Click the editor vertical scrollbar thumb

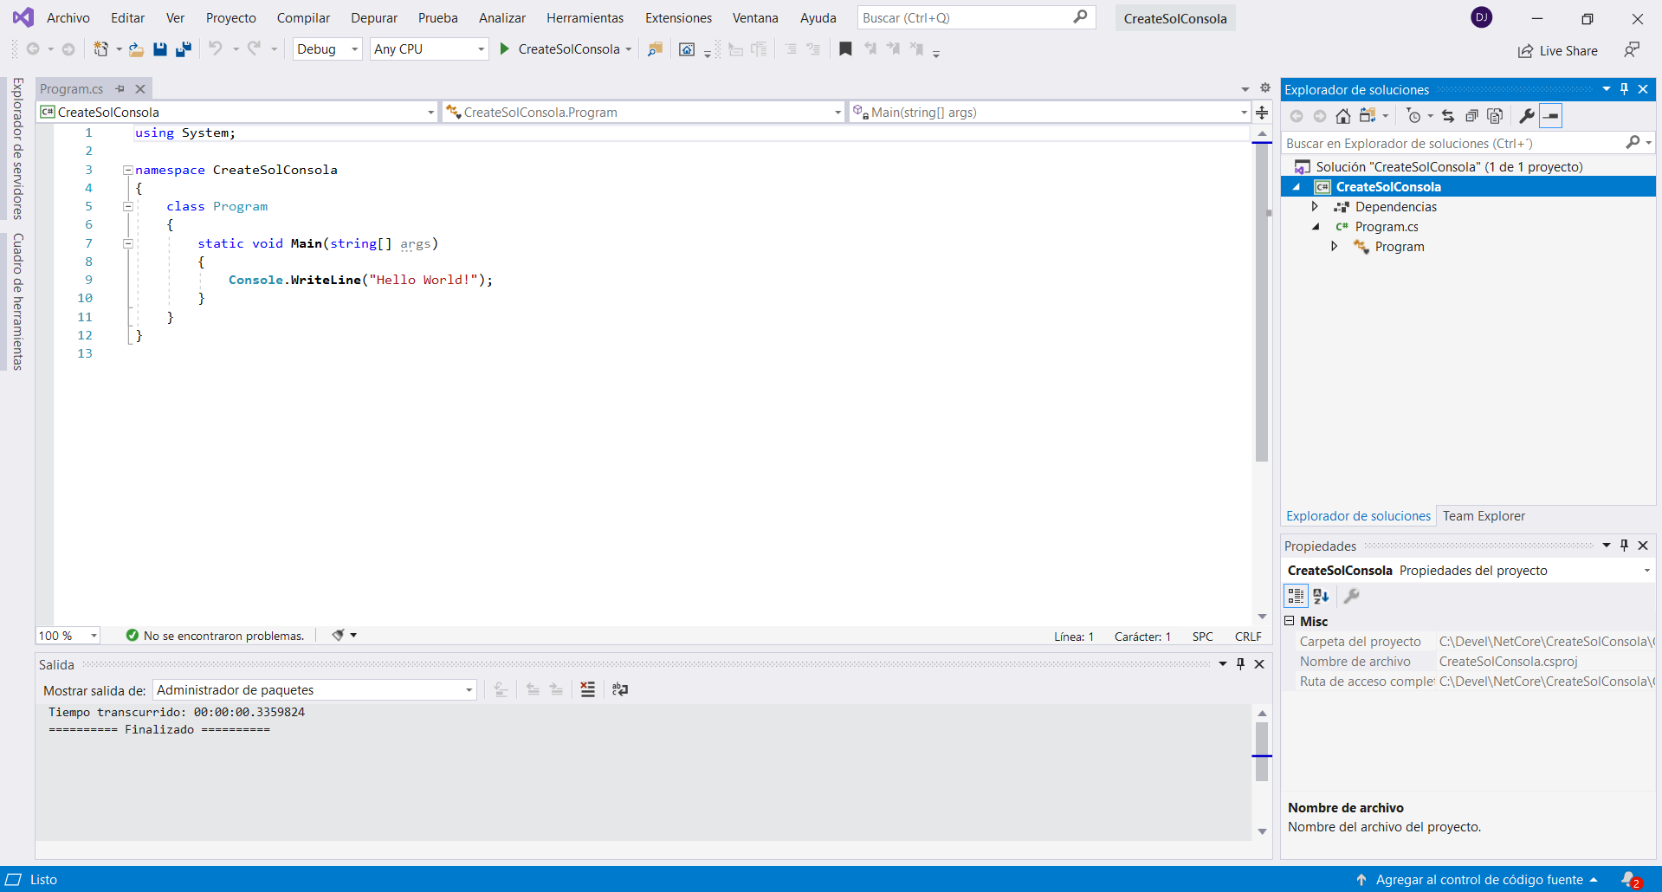click(1262, 303)
